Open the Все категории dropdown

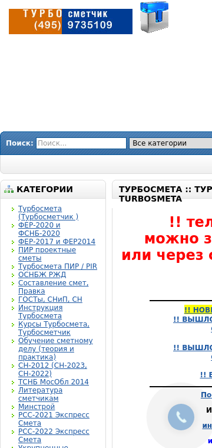tap(171, 143)
